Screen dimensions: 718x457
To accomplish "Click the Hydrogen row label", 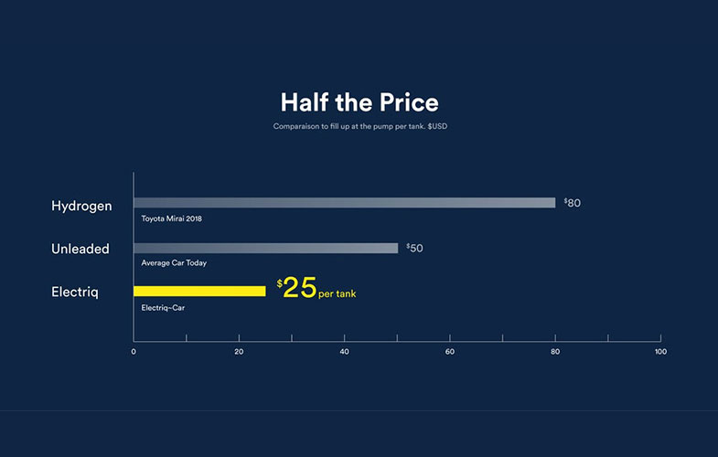I will pos(81,206).
